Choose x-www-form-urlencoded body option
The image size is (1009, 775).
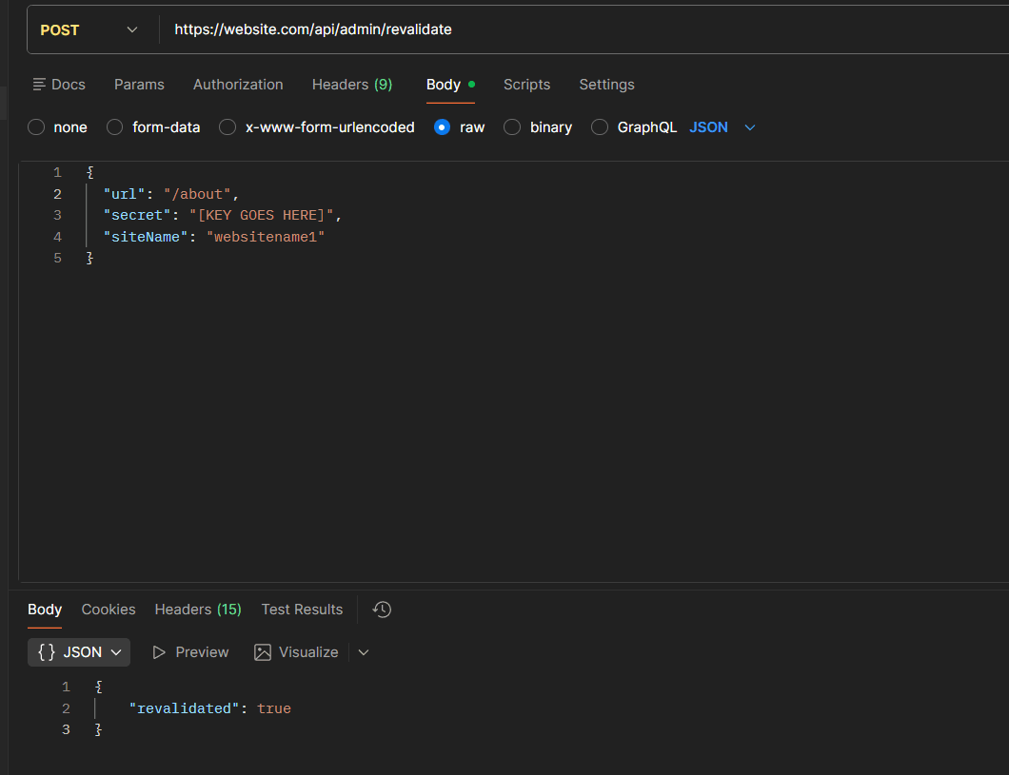click(x=228, y=127)
